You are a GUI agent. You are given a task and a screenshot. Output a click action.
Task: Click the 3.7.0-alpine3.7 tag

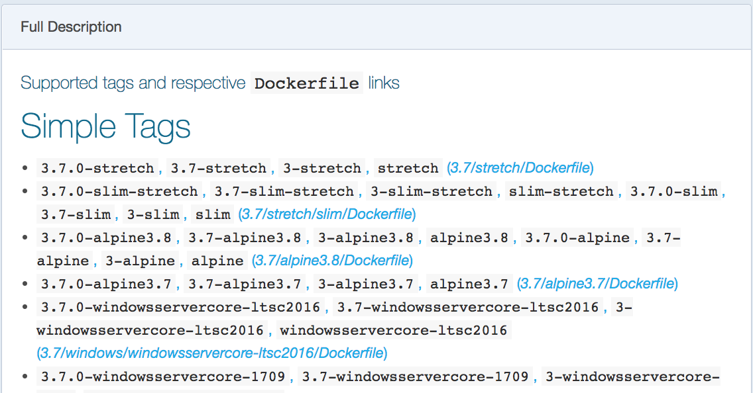pyautogui.click(x=106, y=284)
